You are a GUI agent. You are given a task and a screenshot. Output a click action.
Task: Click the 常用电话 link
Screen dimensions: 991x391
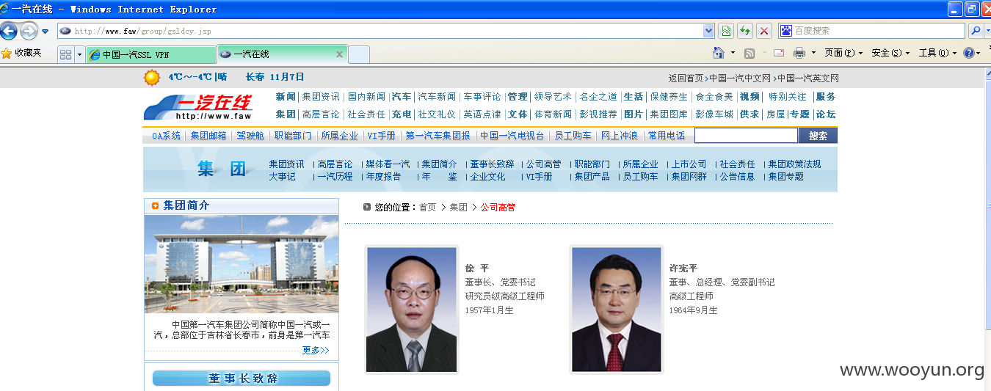point(667,136)
